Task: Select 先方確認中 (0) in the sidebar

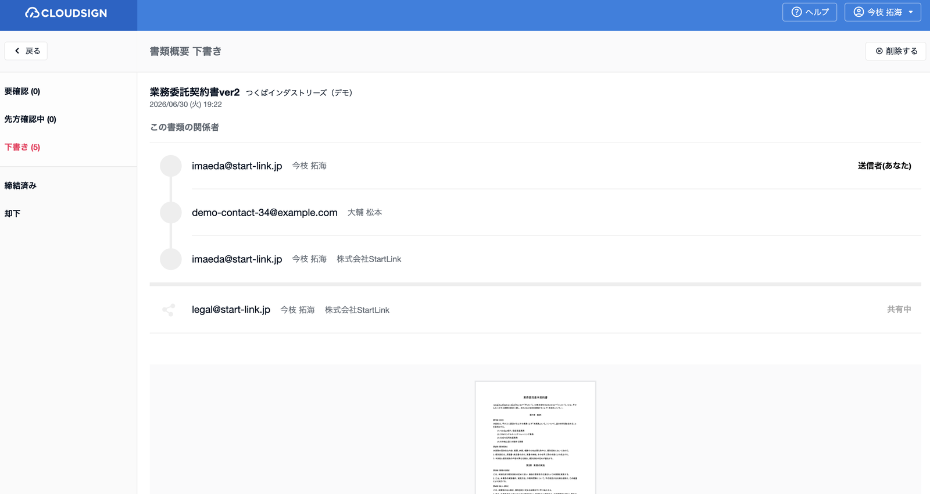Action: point(30,119)
